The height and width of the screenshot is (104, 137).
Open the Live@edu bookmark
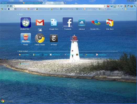[31, 9]
